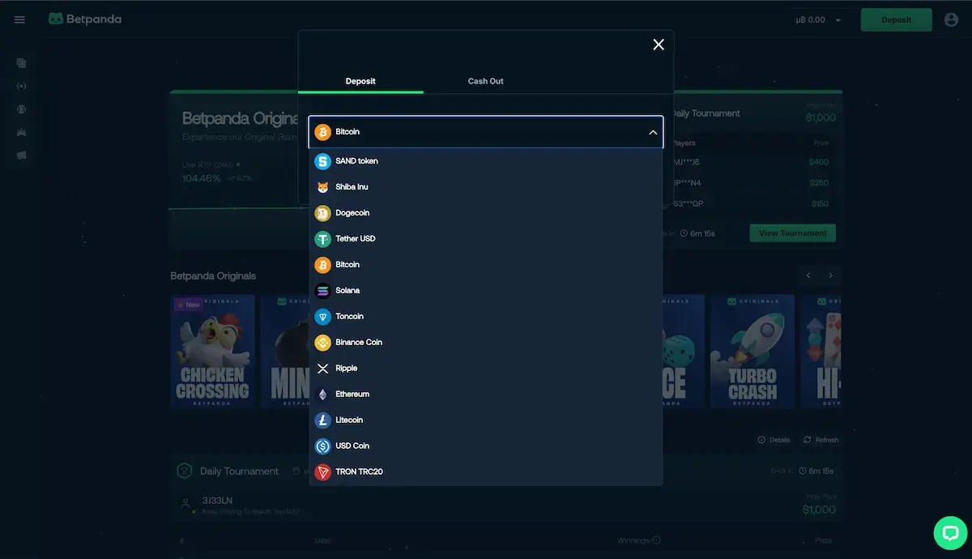Viewport: 972px width, 559px height.
Task: Click the live chat bubble icon
Action: [x=949, y=533]
